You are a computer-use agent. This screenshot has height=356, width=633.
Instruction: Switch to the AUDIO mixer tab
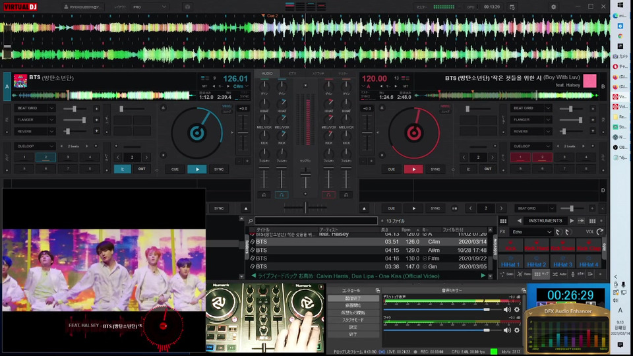[x=267, y=73]
